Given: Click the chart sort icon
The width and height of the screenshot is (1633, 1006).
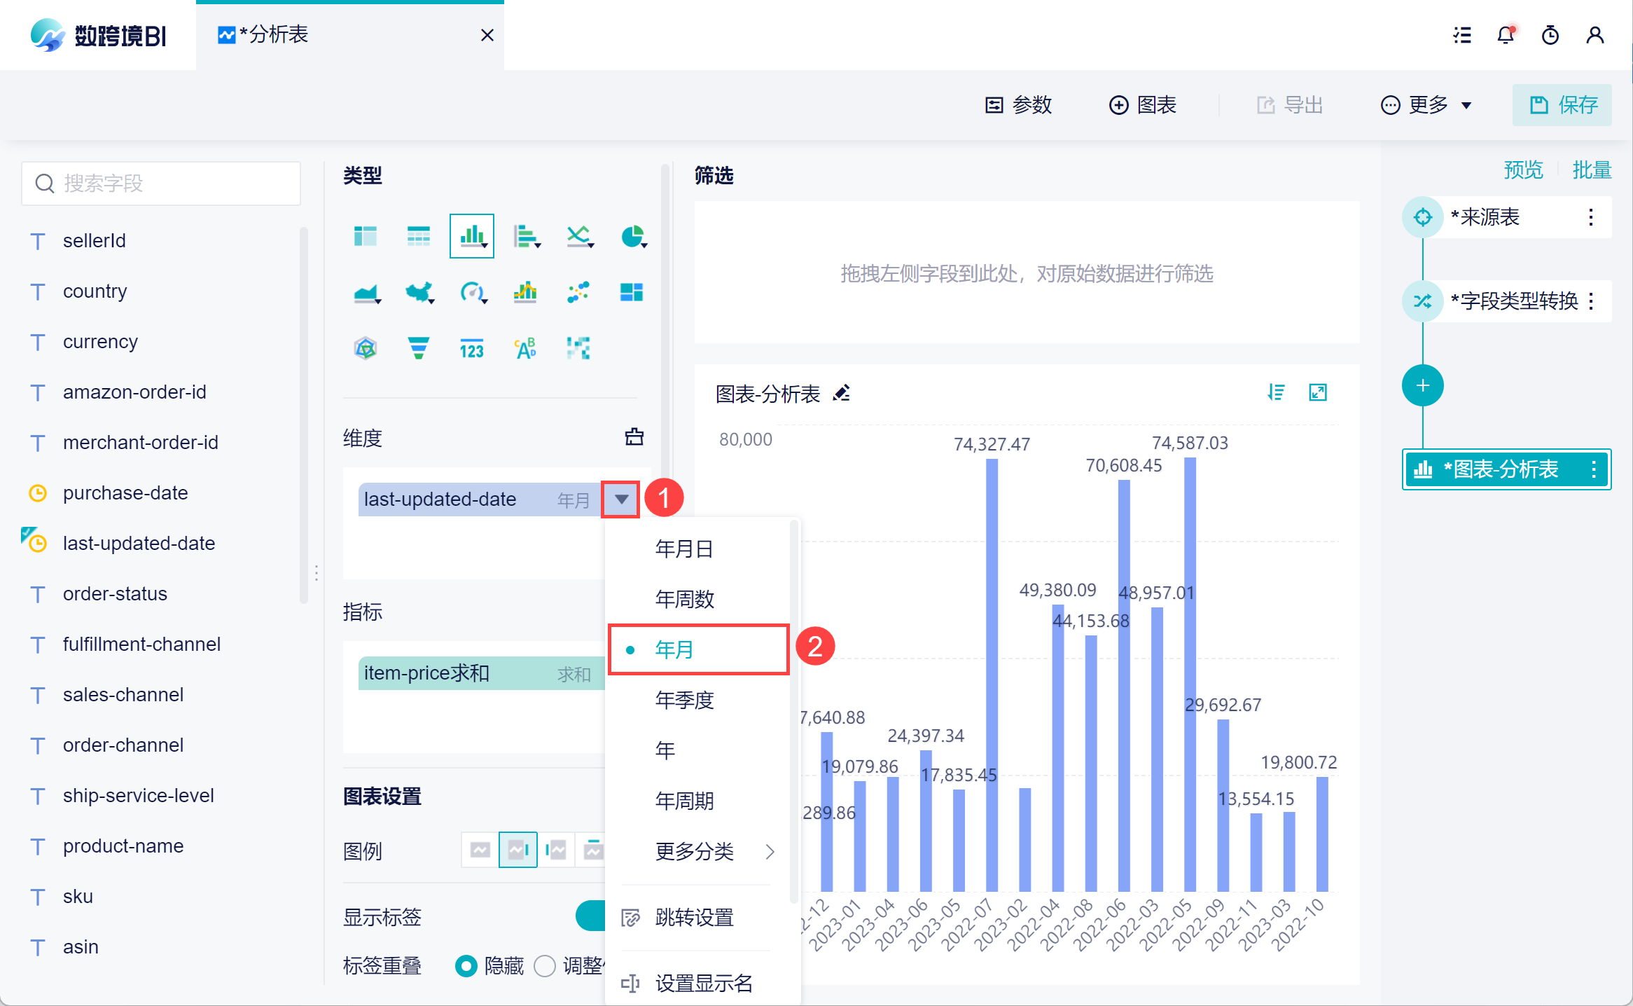Looking at the screenshot, I should (1276, 392).
